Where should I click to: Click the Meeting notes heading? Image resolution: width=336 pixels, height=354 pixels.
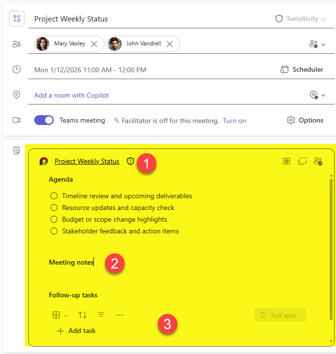click(71, 262)
